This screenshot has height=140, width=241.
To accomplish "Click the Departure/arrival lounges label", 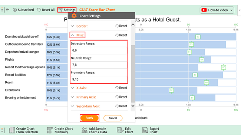I will click(x=22, y=52).
